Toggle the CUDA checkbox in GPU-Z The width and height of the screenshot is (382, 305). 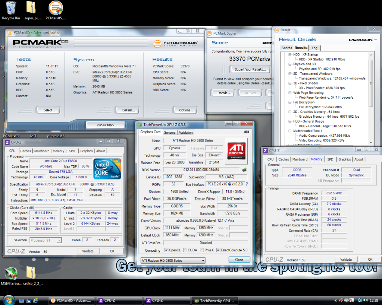[185, 250]
